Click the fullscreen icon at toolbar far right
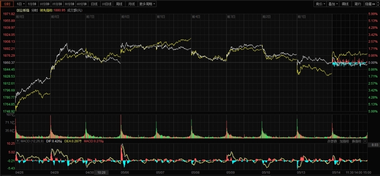 (x=379, y=4)
